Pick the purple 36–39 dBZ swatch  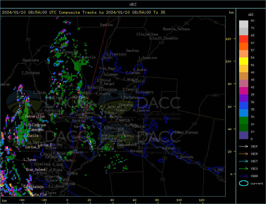[x=244, y=98]
